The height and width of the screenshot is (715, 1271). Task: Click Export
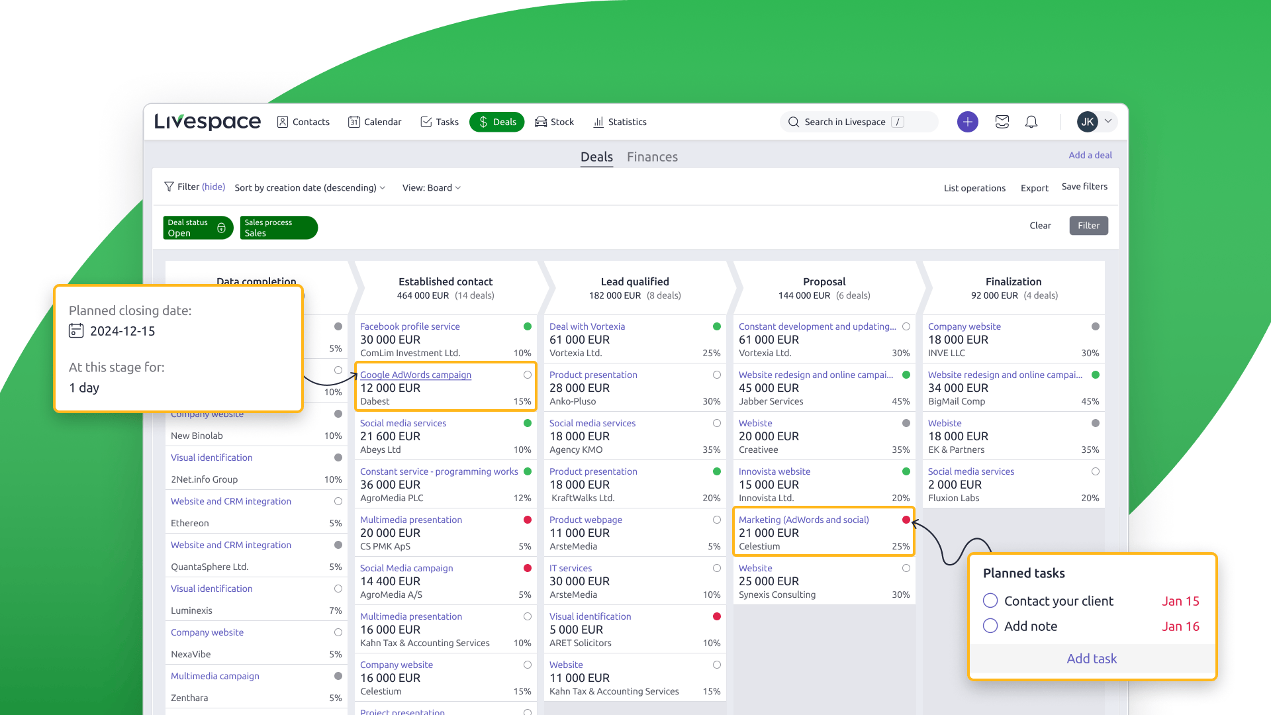click(x=1034, y=188)
